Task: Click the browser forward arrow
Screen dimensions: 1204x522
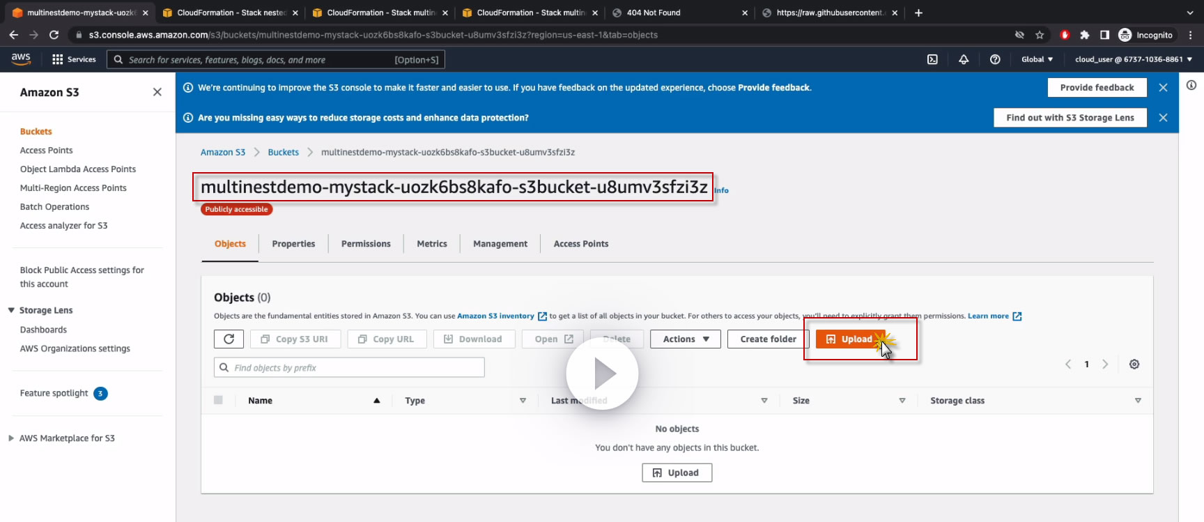Action: [x=33, y=35]
